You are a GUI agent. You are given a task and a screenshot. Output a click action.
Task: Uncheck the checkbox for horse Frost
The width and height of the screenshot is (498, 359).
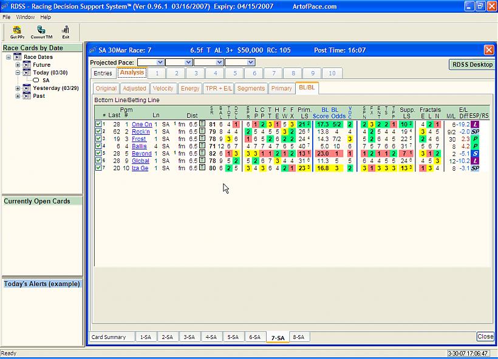click(x=98, y=138)
